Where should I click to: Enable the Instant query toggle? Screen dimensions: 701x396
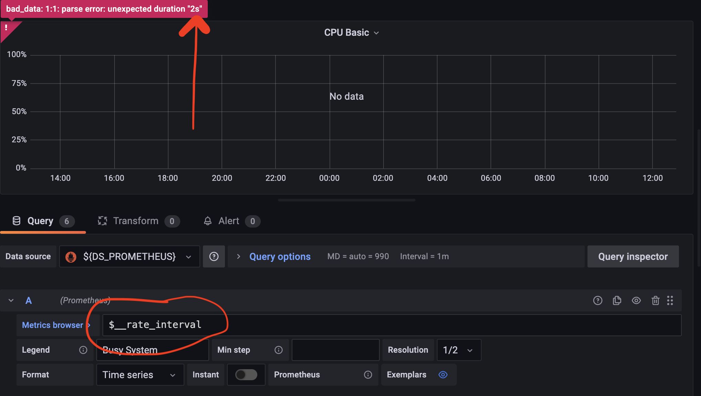pyautogui.click(x=246, y=375)
